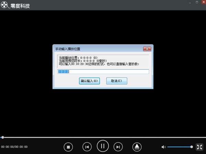
Task: Click the playback progress bar handle
Action: pos(2,137)
